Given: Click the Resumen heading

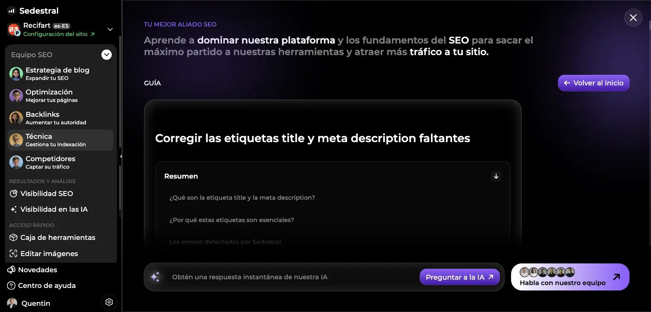Looking at the screenshot, I should (x=181, y=176).
